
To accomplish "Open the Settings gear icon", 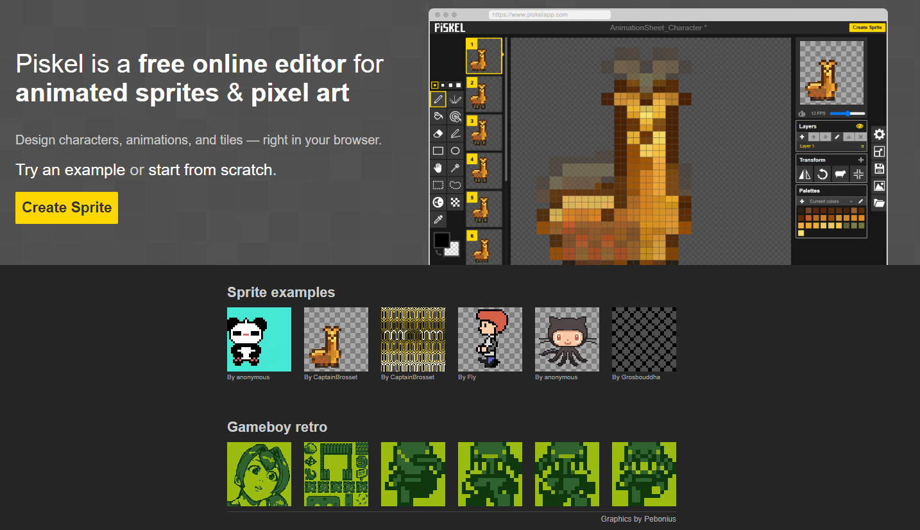I will pos(880,134).
